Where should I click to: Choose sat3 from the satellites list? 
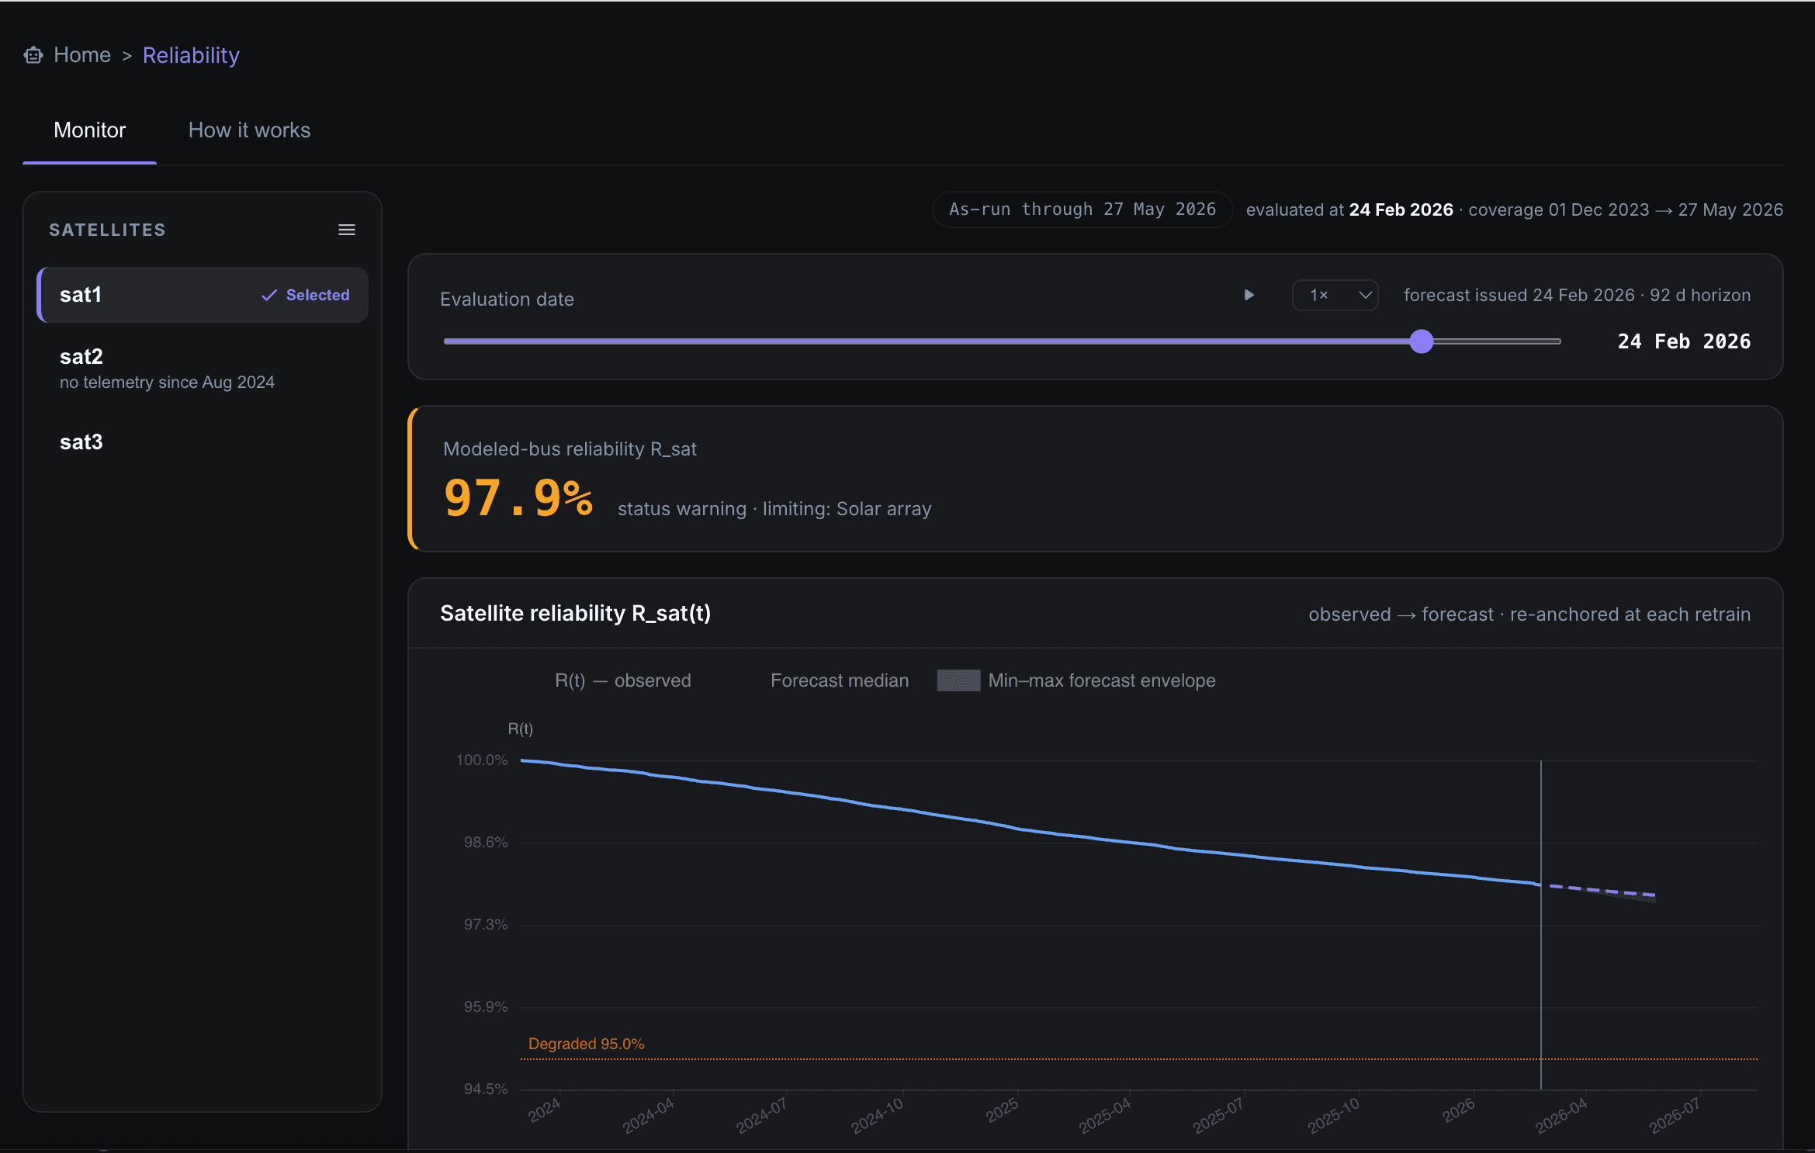(203, 442)
